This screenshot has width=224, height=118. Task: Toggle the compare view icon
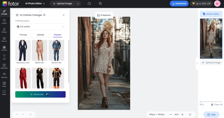tap(190, 114)
